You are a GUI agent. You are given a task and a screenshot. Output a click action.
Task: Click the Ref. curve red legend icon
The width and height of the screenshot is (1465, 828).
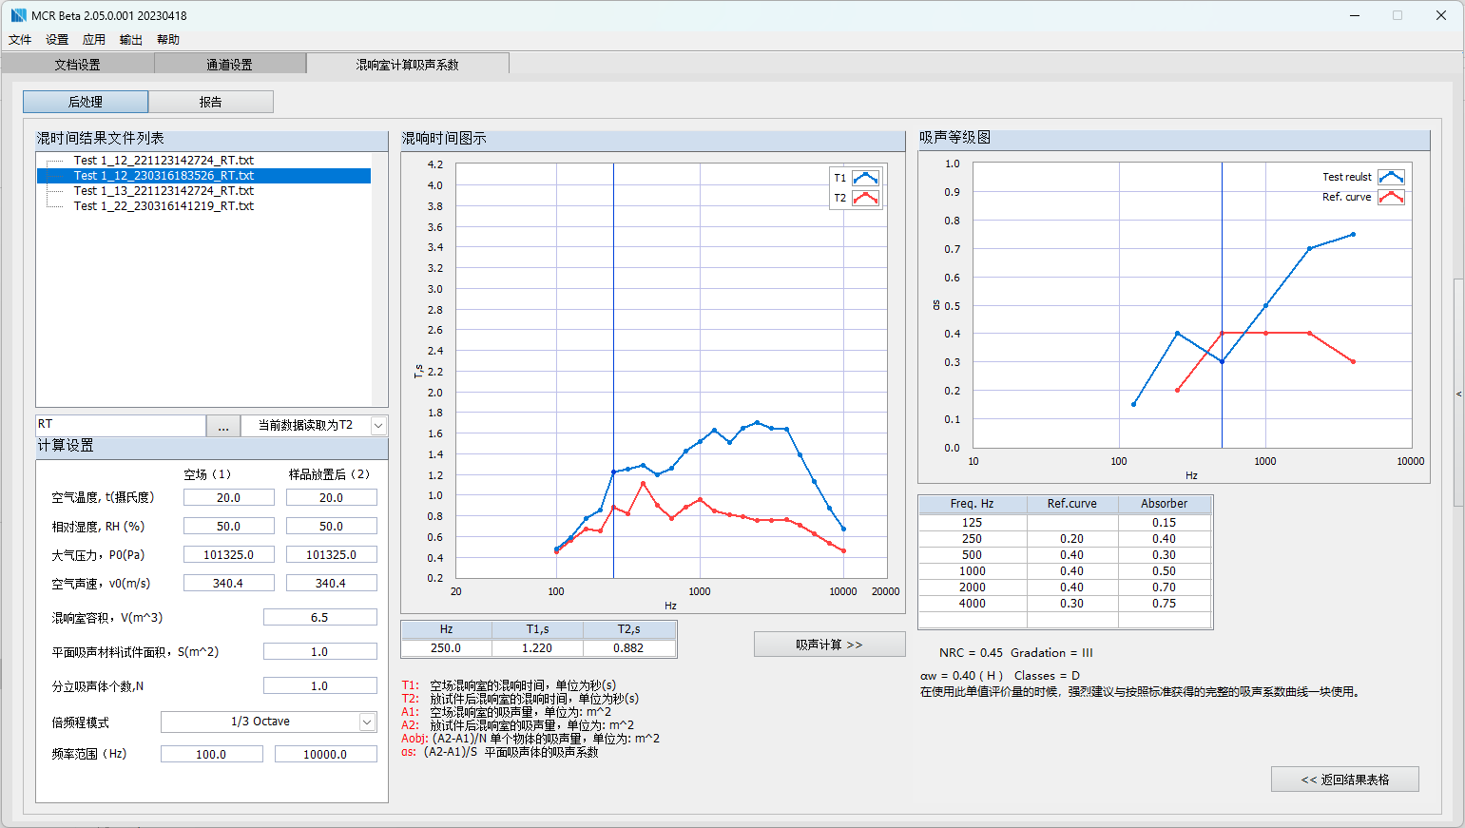pyautogui.click(x=1391, y=197)
